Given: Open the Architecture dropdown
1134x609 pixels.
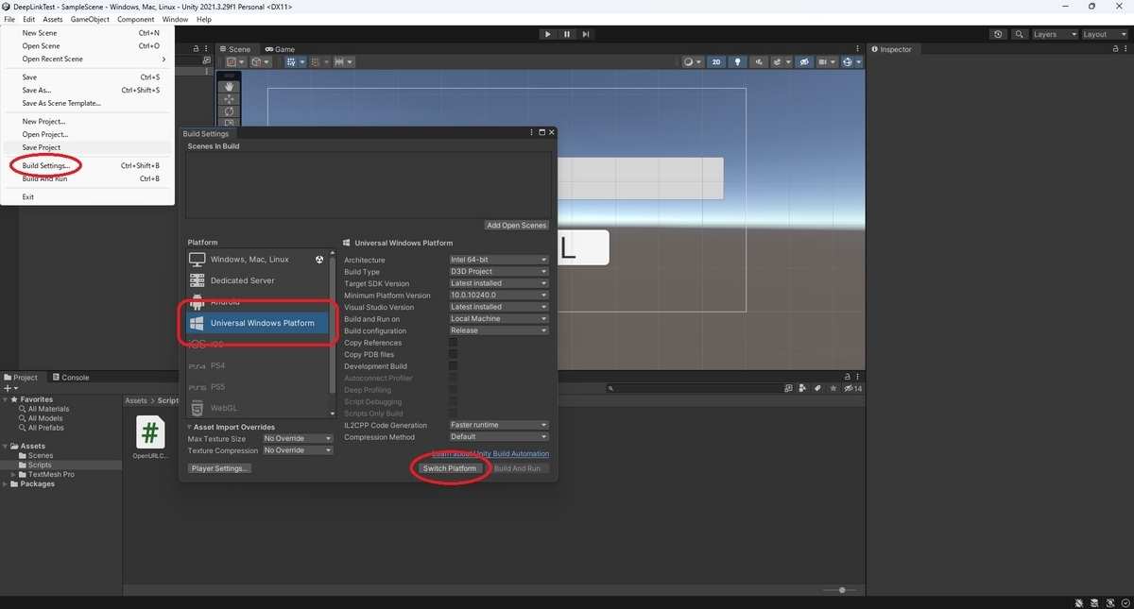Looking at the screenshot, I should 498,260.
